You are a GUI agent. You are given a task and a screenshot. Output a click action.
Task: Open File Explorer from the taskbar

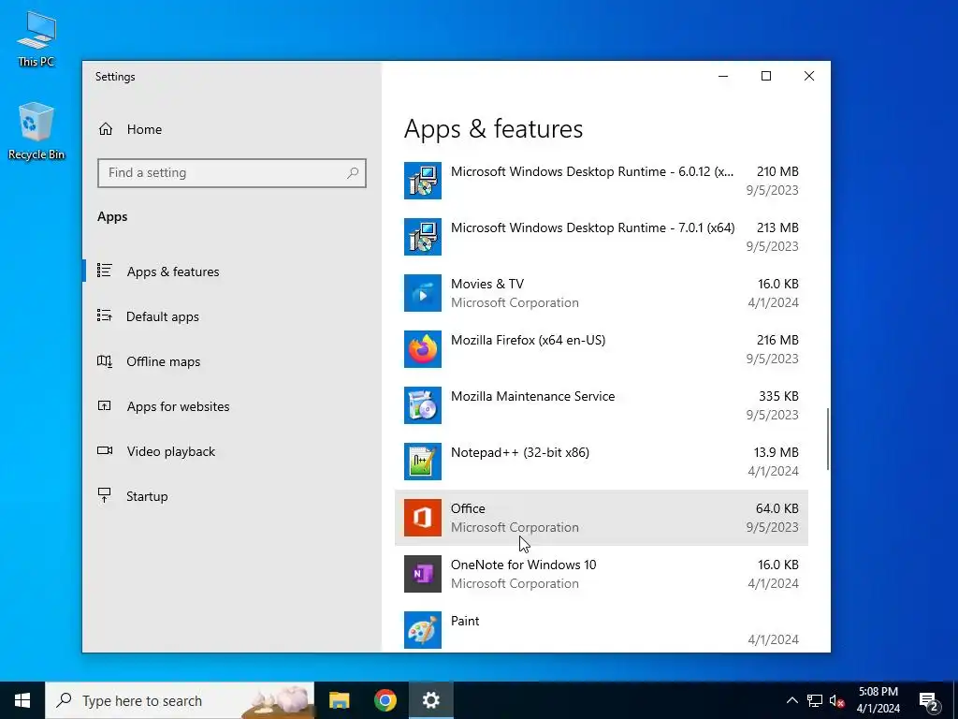click(339, 700)
